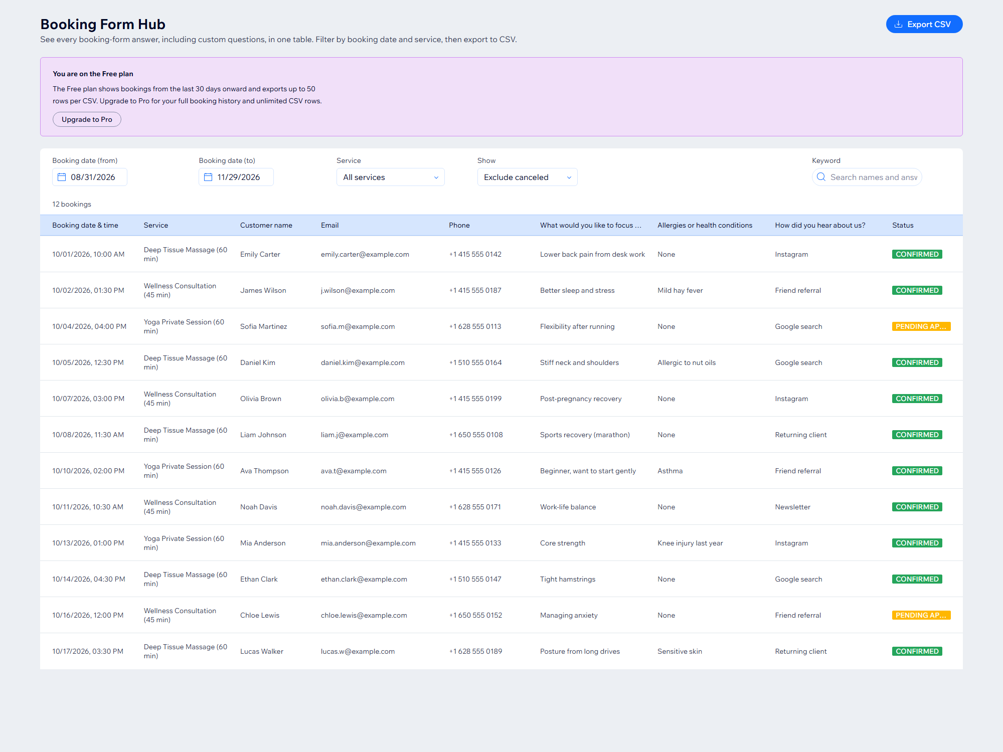Click the 10/10/2026, 02:00 PM booking date
This screenshot has height=752, width=1003.
[x=88, y=471]
